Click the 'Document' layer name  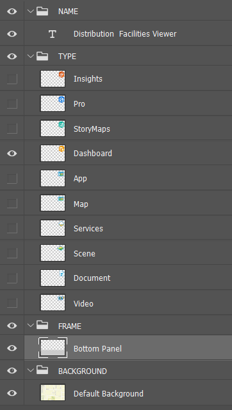tap(92, 278)
